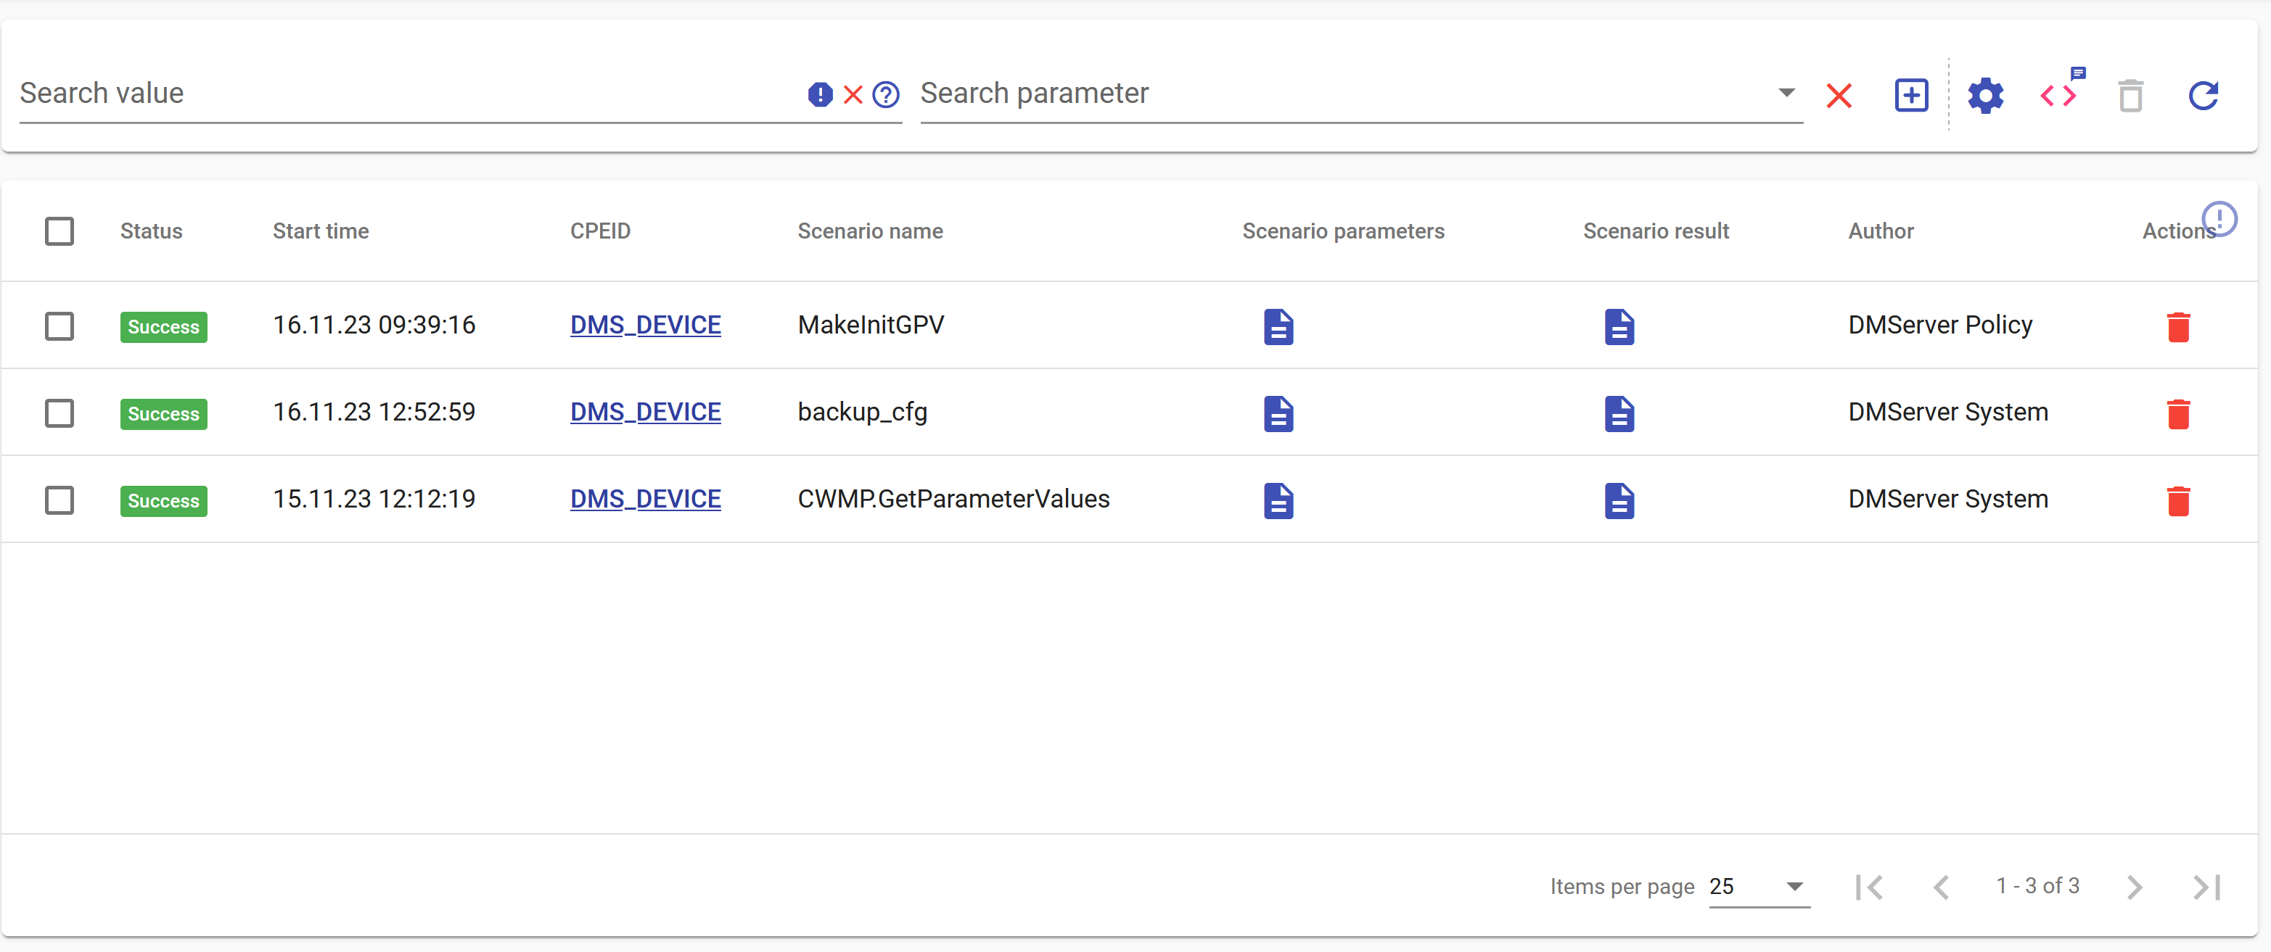Open the code brackets icon with comment badge
This screenshot has height=952, width=2271.
(x=2058, y=95)
